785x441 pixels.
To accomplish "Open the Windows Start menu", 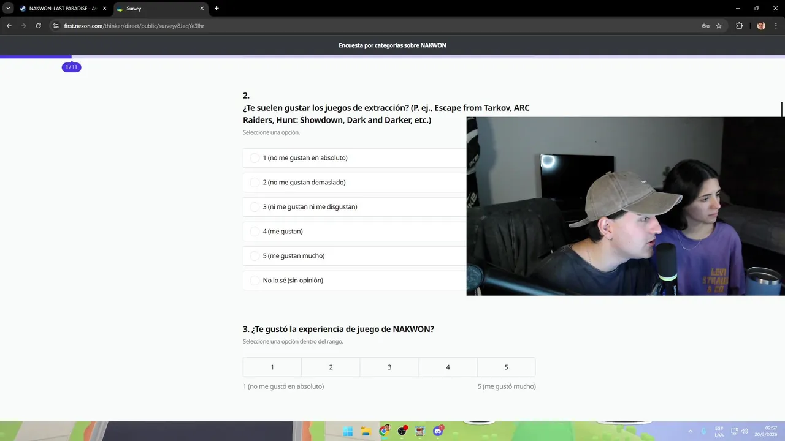I will pyautogui.click(x=348, y=431).
